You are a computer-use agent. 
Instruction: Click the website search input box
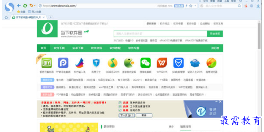click(160, 33)
